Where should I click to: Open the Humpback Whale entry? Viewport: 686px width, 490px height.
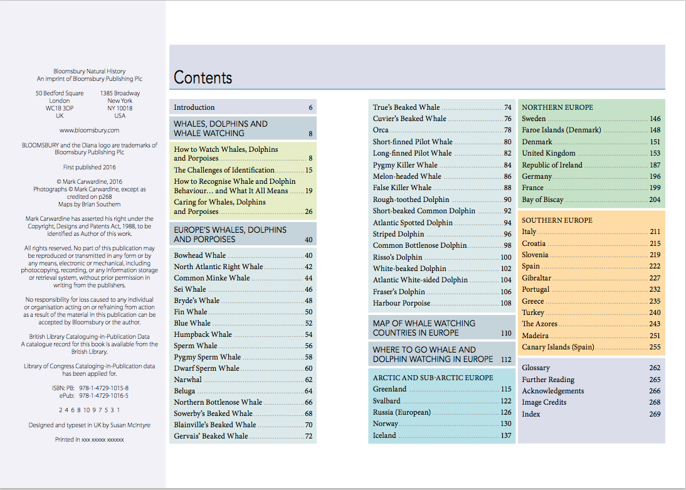coord(243,334)
